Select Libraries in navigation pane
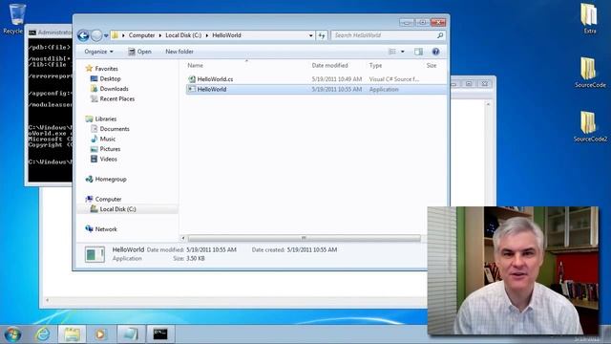611x344 pixels. [x=106, y=118]
